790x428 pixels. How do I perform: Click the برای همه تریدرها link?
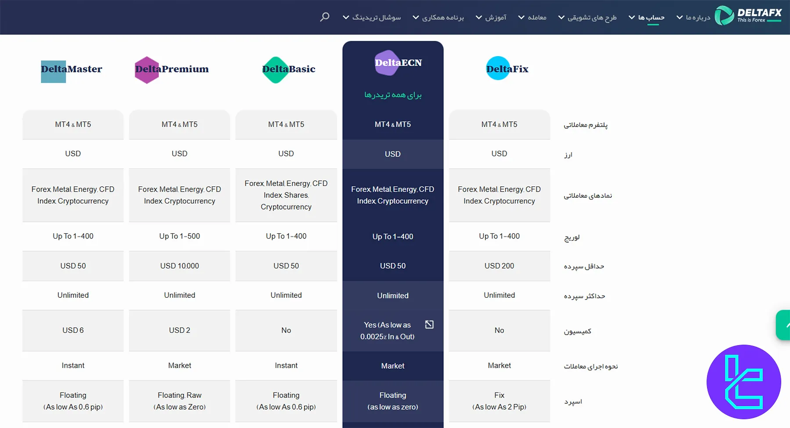coord(393,95)
